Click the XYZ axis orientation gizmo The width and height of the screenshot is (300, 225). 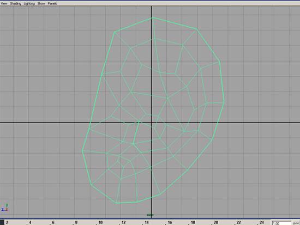[x=5, y=208]
